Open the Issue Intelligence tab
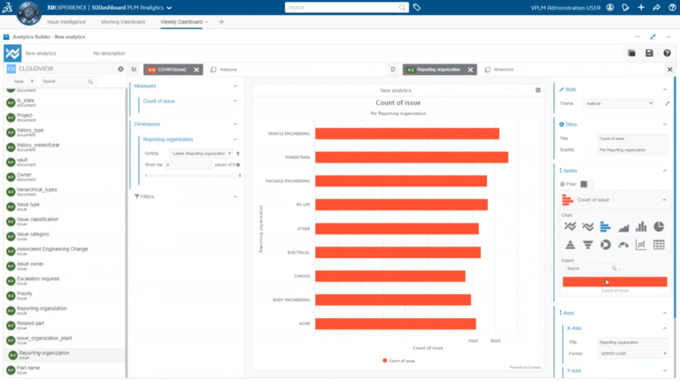The width and height of the screenshot is (680, 382). coord(66,21)
